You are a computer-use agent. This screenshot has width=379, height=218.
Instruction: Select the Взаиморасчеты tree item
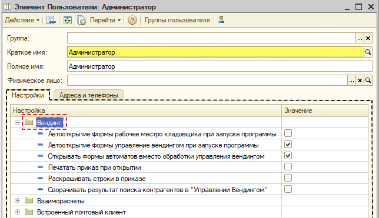pos(61,201)
